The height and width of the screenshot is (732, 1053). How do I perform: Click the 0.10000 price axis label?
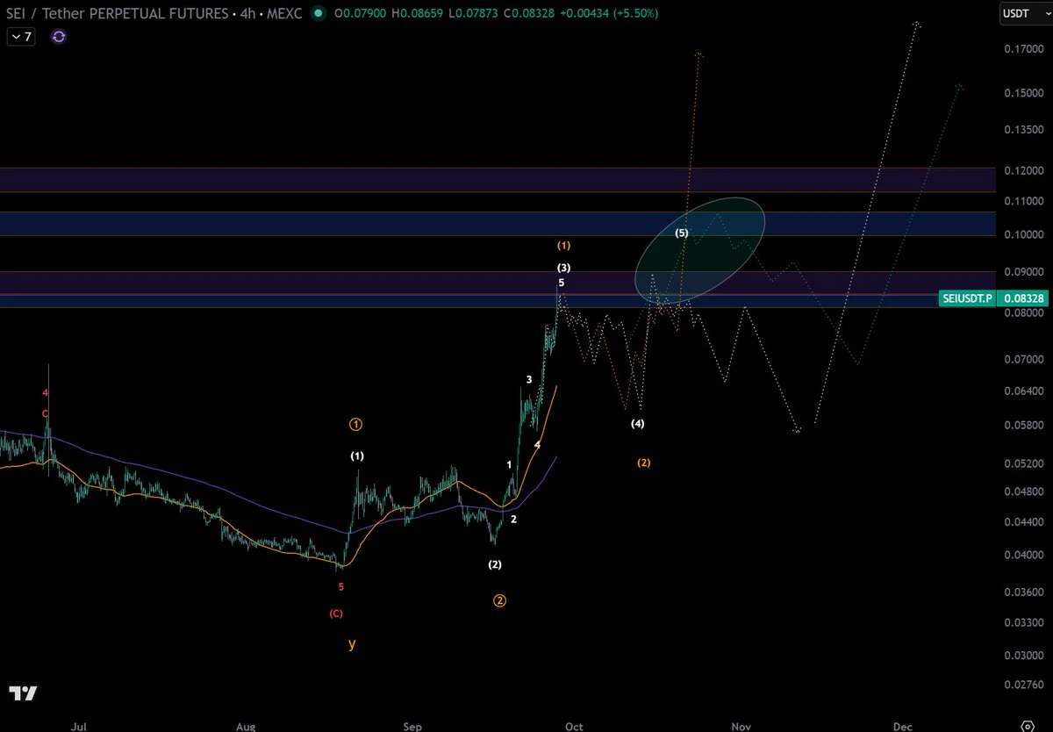click(x=1024, y=234)
